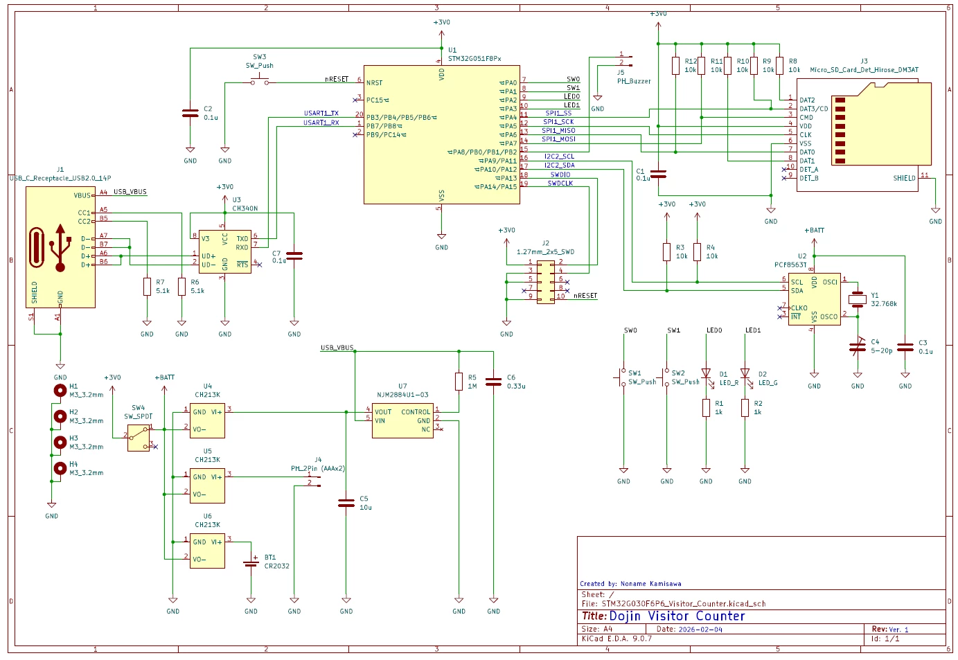
Task: Click the Size: A4 field
Action: 596,629
